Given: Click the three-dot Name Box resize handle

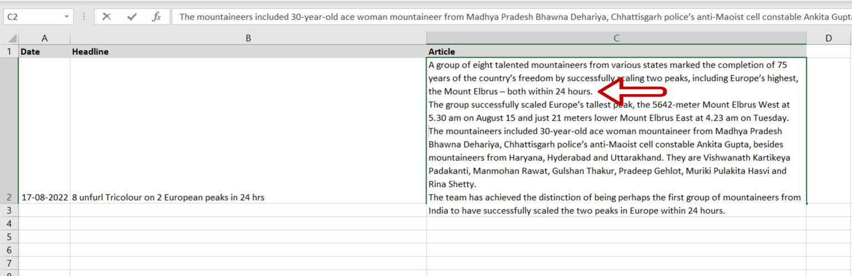Looking at the screenshot, I should (x=84, y=17).
